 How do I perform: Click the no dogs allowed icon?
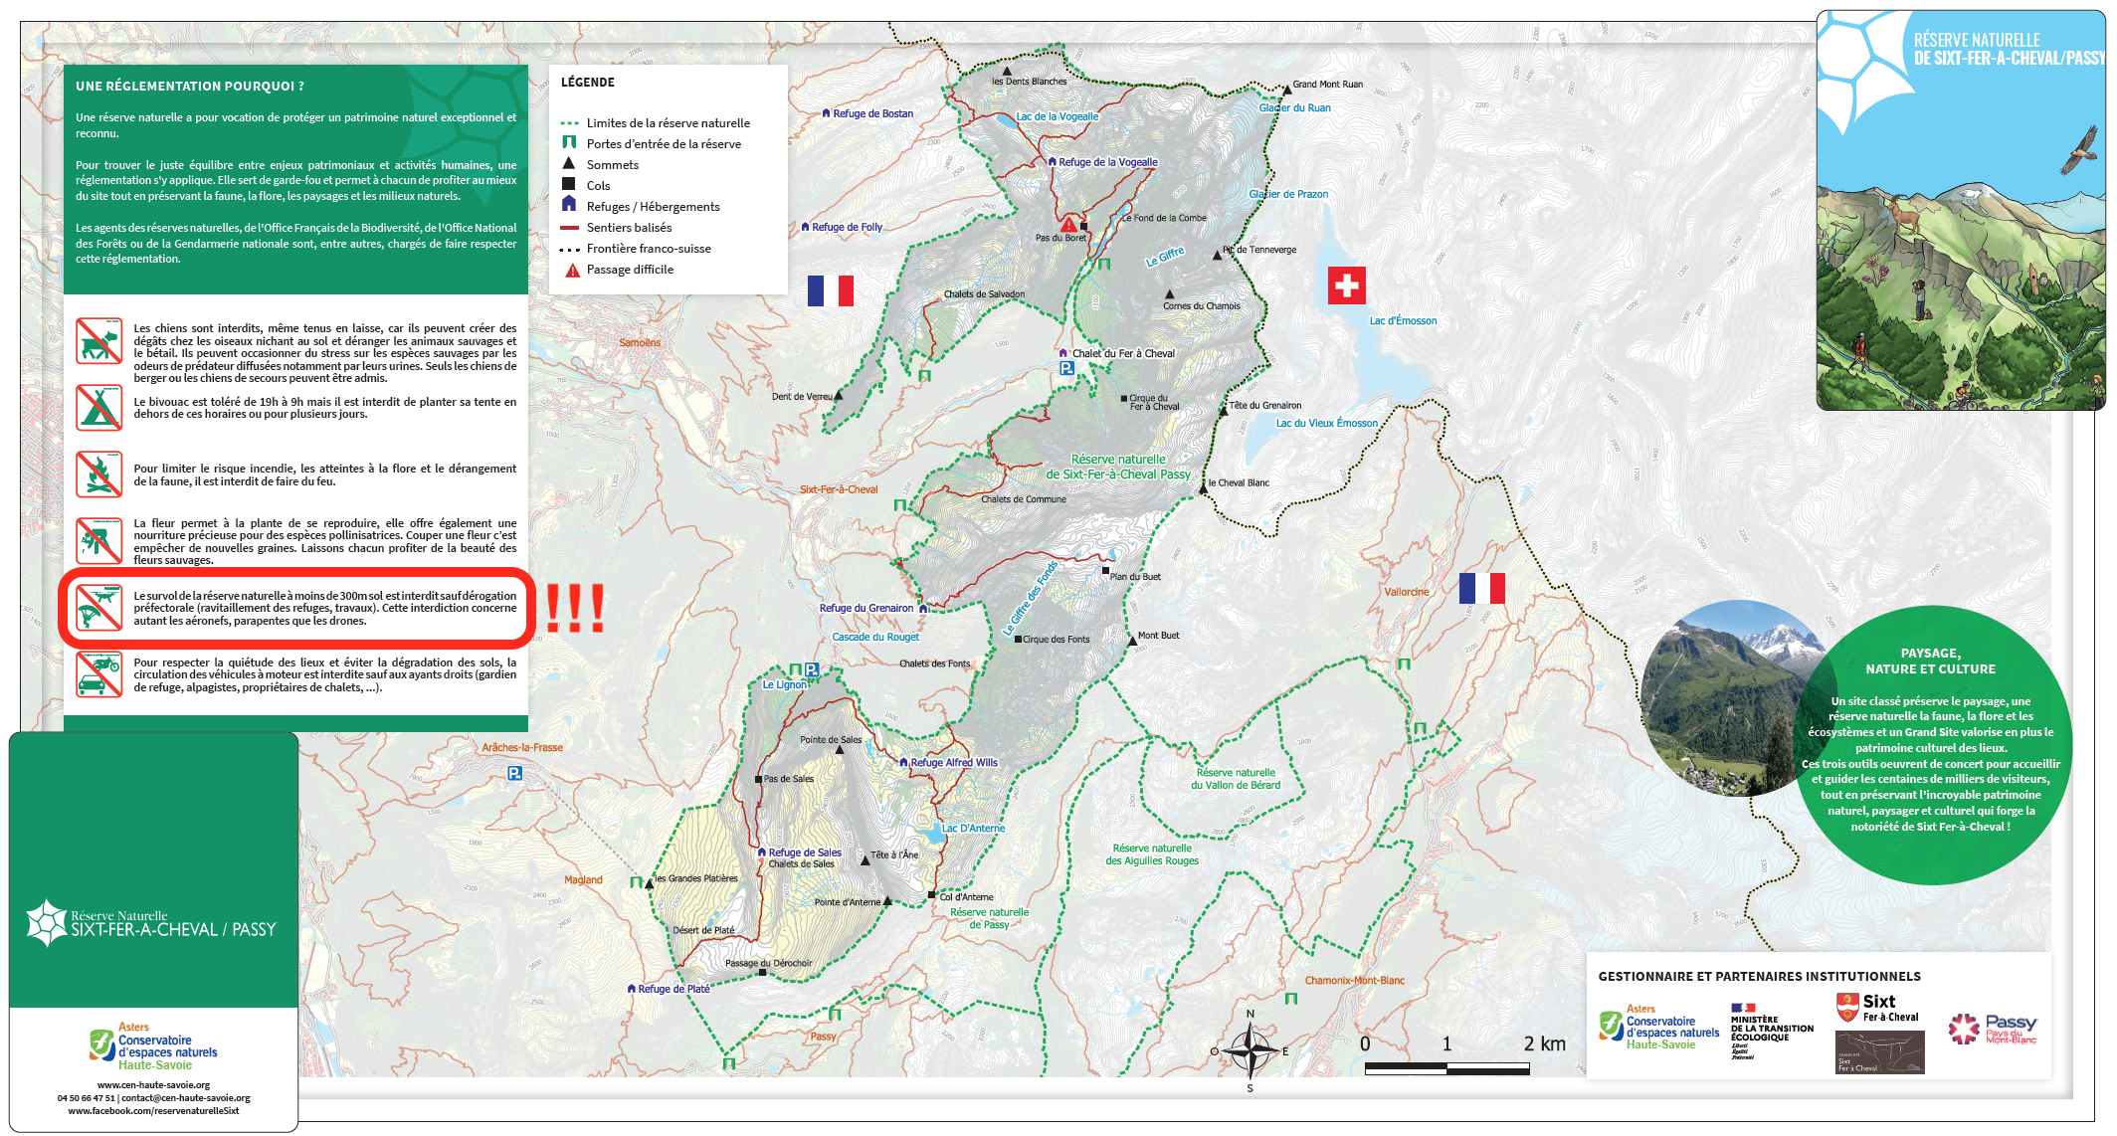[98, 342]
